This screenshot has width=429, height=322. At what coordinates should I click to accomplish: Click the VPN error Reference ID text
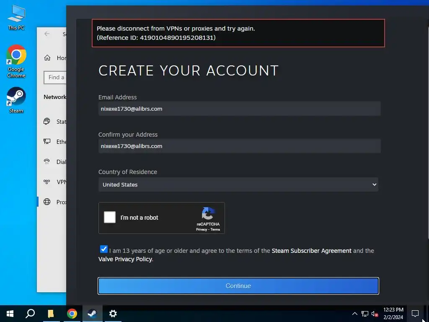[156, 37]
